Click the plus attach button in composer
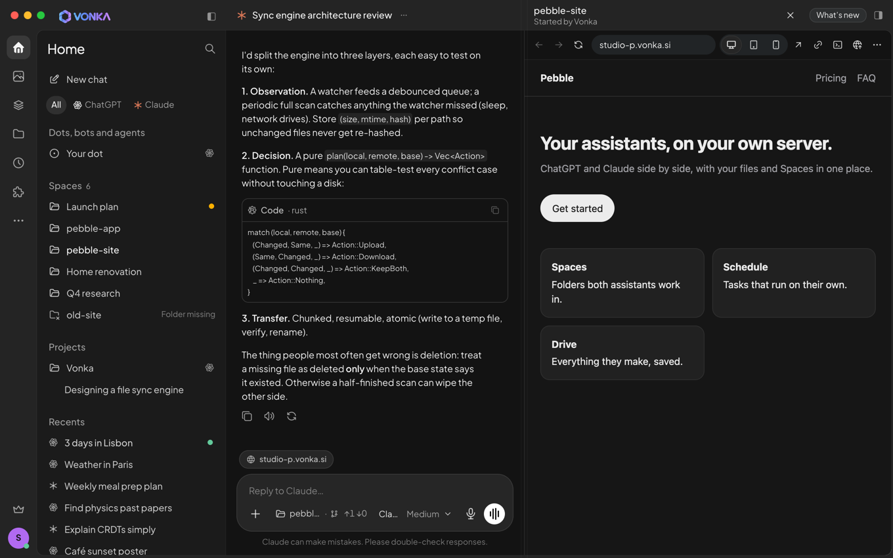Screen dimensions: 893x558 tap(255, 514)
